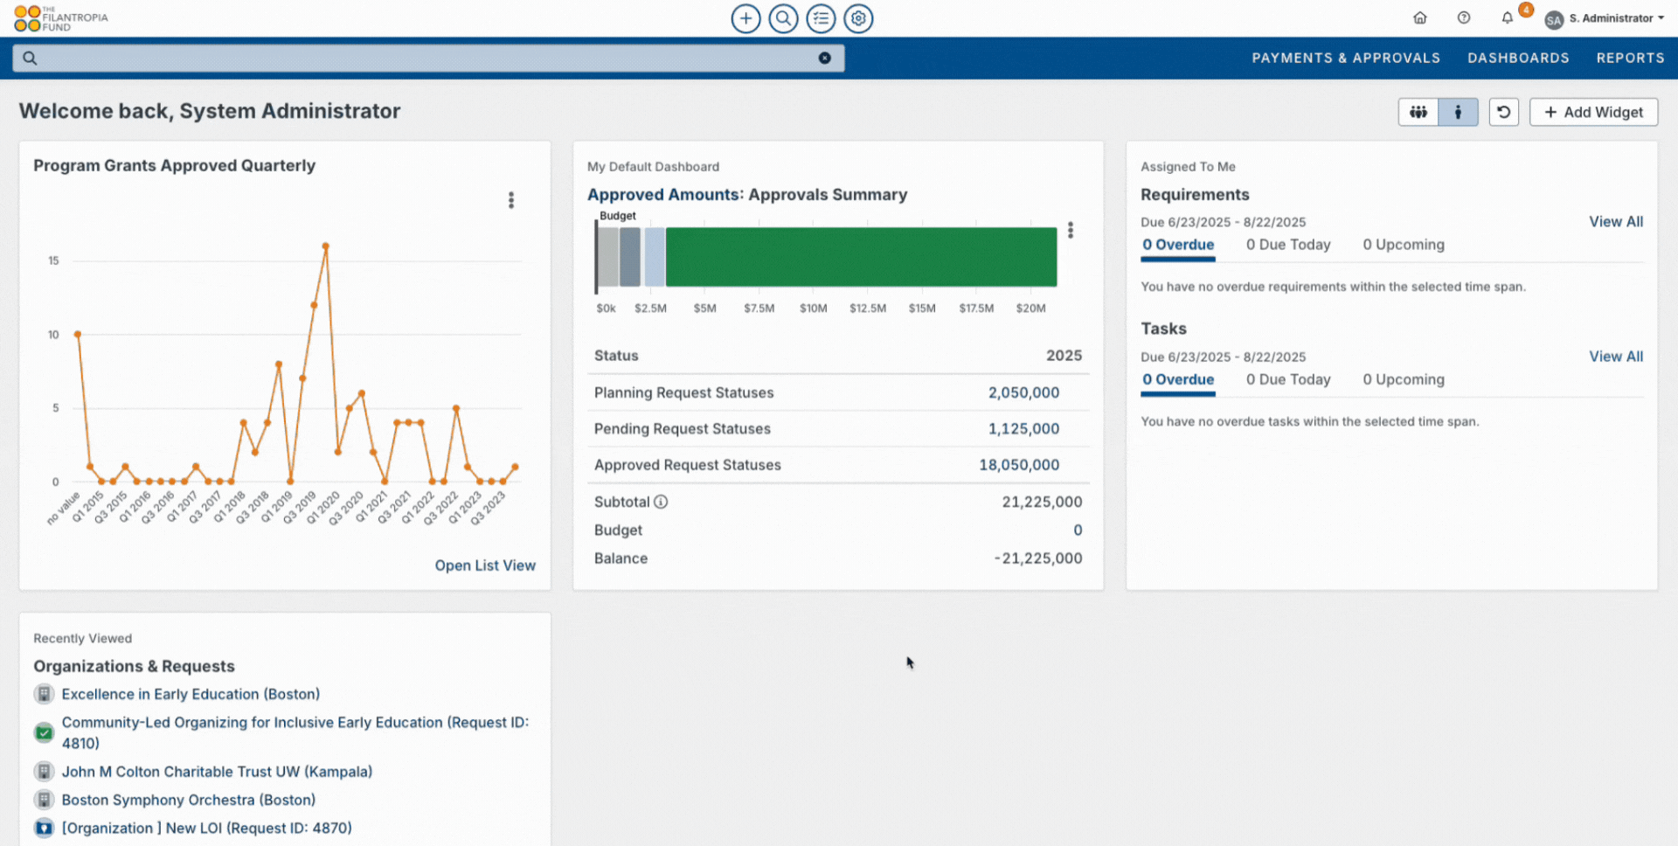Click Open List View in Program Grants widget

485,565
